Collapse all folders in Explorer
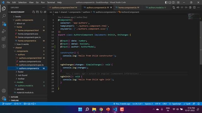 pyautogui.click(x=45, y=12)
